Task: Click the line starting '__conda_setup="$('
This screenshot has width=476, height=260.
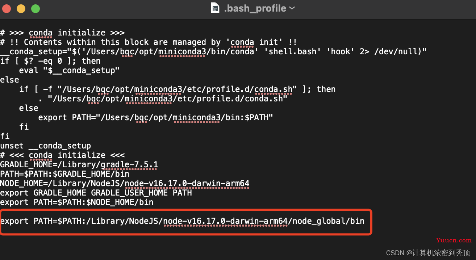Action: pyautogui.click(x=213, y=51)
